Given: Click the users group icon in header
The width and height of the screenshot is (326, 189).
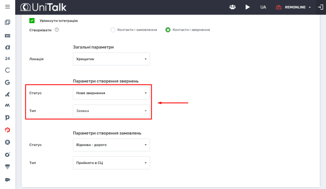Looking at the screenshot, I should coord(232,7).
